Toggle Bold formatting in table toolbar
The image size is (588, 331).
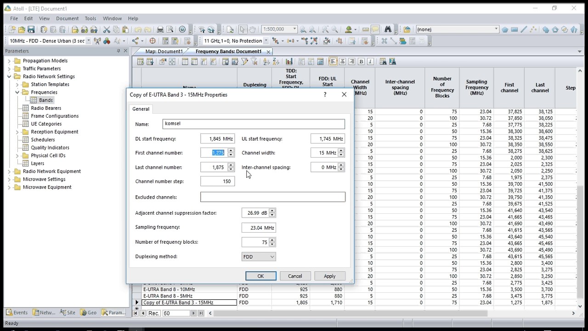tap(361, 62)
